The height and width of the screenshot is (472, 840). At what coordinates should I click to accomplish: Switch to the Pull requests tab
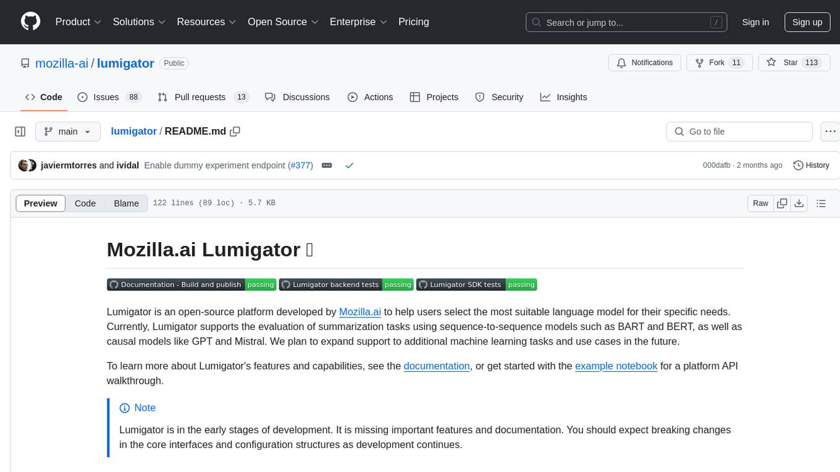203,97
